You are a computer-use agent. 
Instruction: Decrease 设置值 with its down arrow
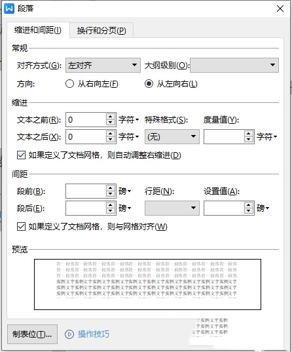pos(249,211)
